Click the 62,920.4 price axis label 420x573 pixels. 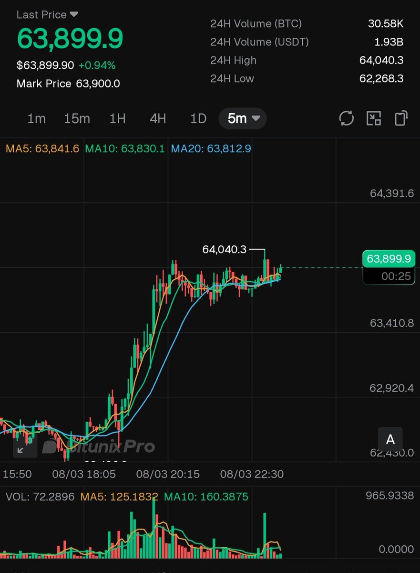pyautogui.click(x=392, y=388)
